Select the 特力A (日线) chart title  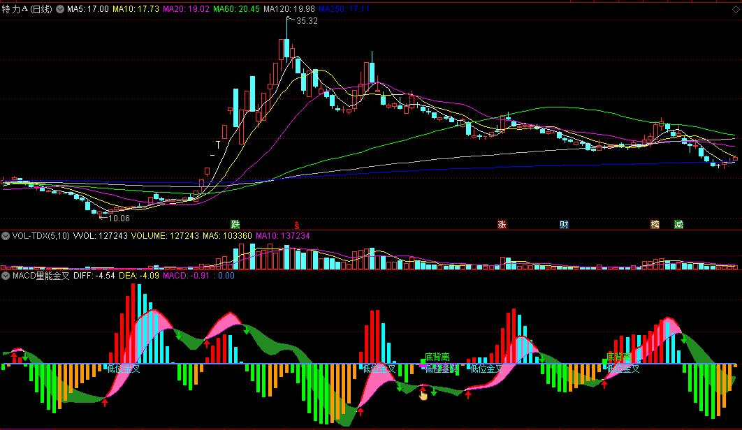tap(27, 9)
